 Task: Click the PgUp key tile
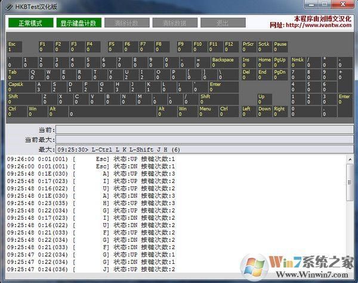coord(280,63)
